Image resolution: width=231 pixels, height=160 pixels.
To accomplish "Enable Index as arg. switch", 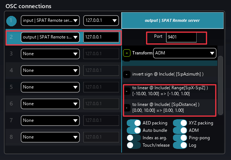I will (x=133, y=137).
